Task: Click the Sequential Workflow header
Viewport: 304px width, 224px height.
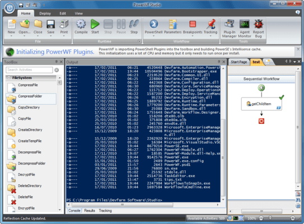Action: coord(261,79)
